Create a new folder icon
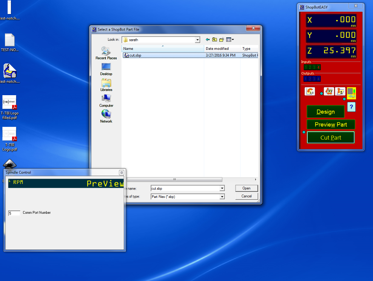Screen dimensions: 373x281 coord(222,40)
